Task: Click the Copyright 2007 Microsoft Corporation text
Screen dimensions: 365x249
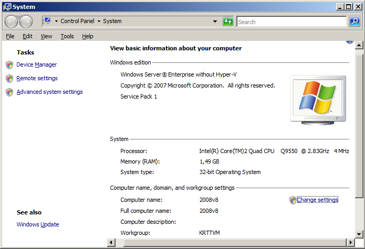Action: [x=197, y=85]
